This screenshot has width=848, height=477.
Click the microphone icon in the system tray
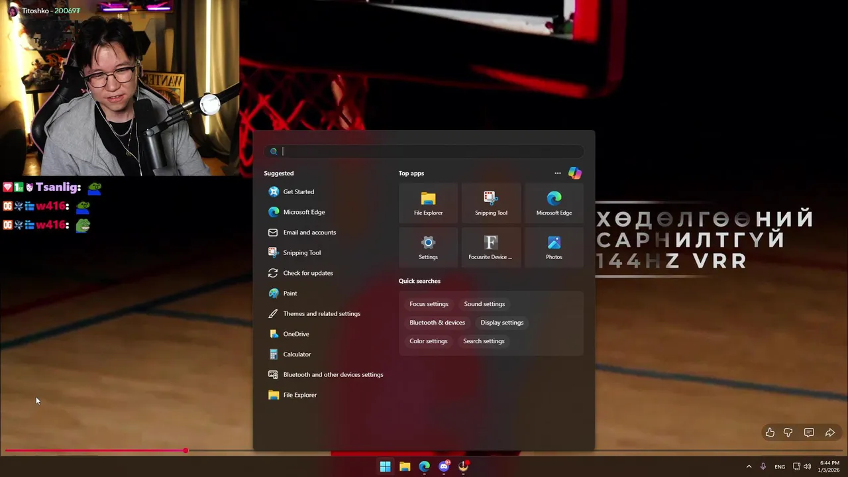[x=763, y=466]
